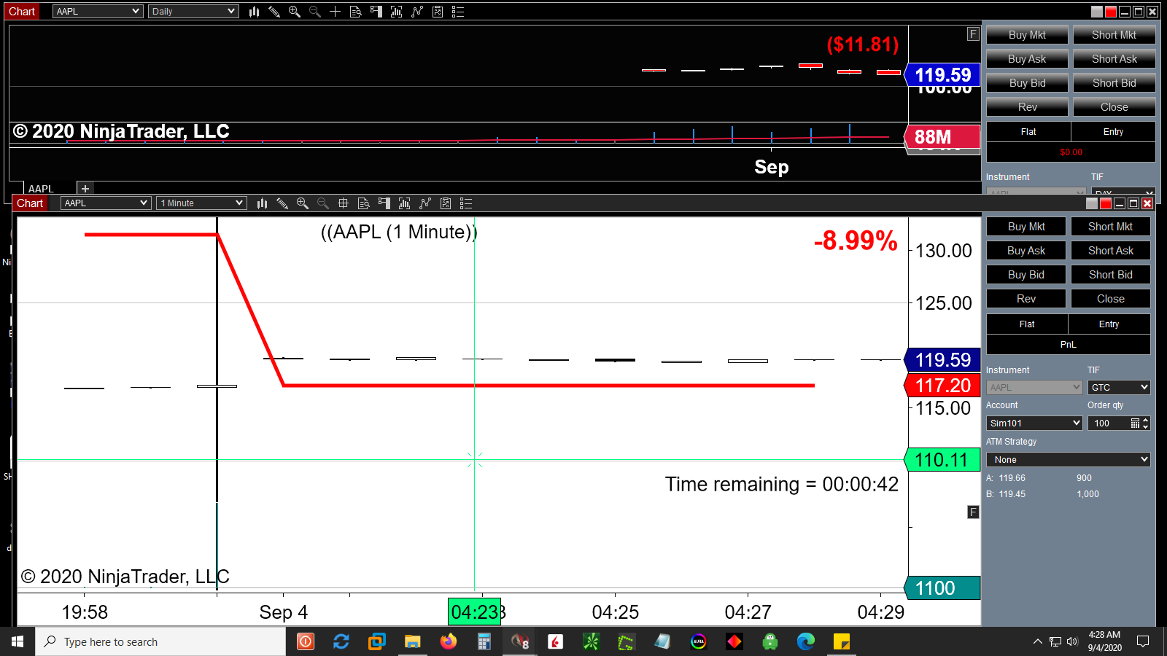Open chart properties list icon in Daily toolbar
This screenshot has width=1167, height=656.
point(458,12)
